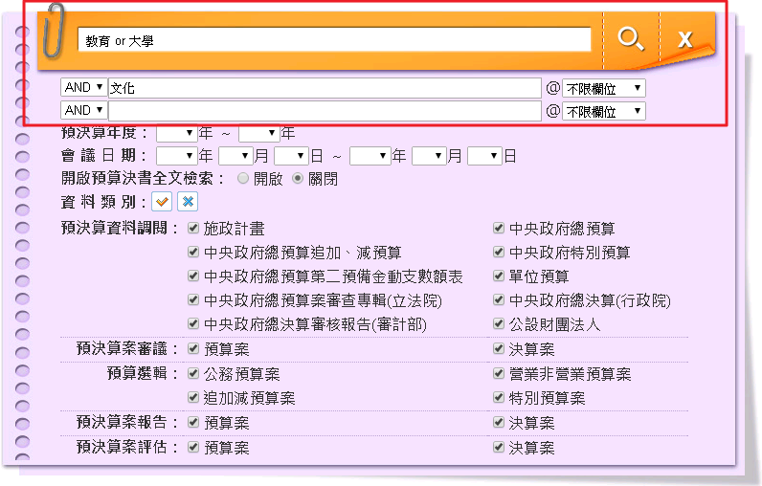This screenshot has width=762, height=486.
Task: Click the orange checkmark select-all icon
Action: click(x=162, y=202)
